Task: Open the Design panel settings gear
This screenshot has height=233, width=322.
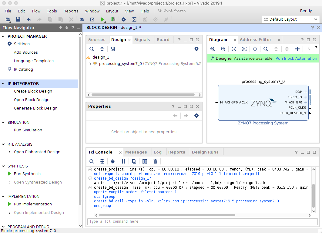Action: click(x=196, y=49)
